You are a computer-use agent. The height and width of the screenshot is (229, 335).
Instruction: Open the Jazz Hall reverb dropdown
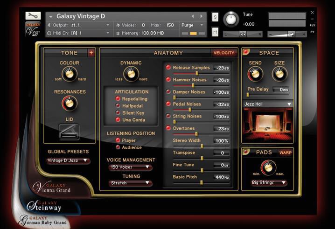pos(267,104)
